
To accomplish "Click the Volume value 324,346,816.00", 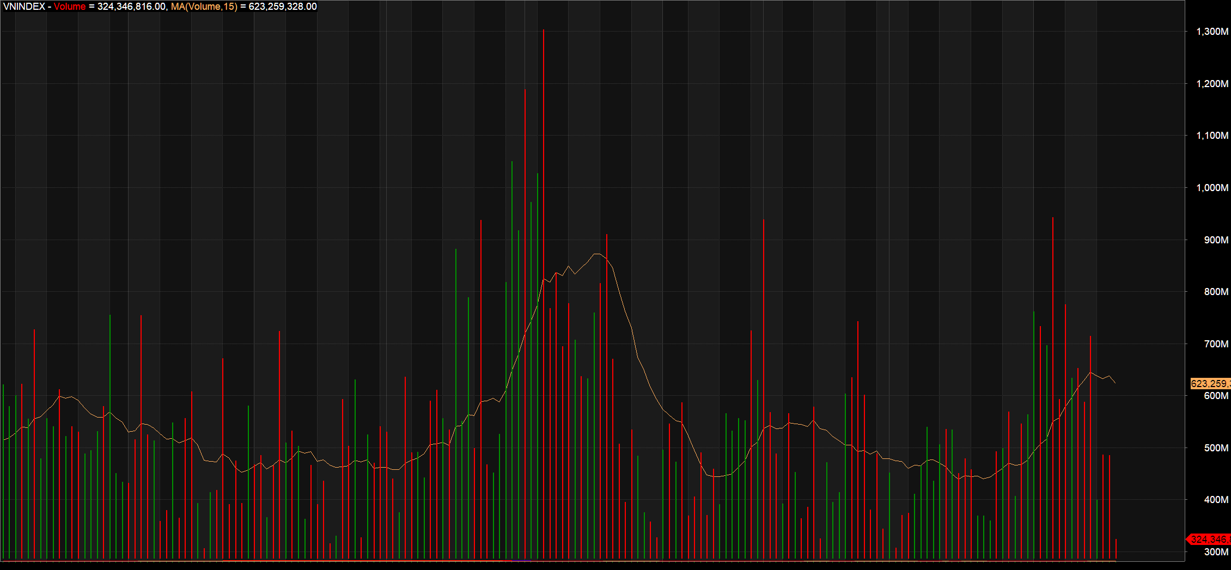I will click(x=131, y=7).
